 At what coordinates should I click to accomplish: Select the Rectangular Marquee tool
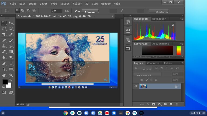(4, 23)
